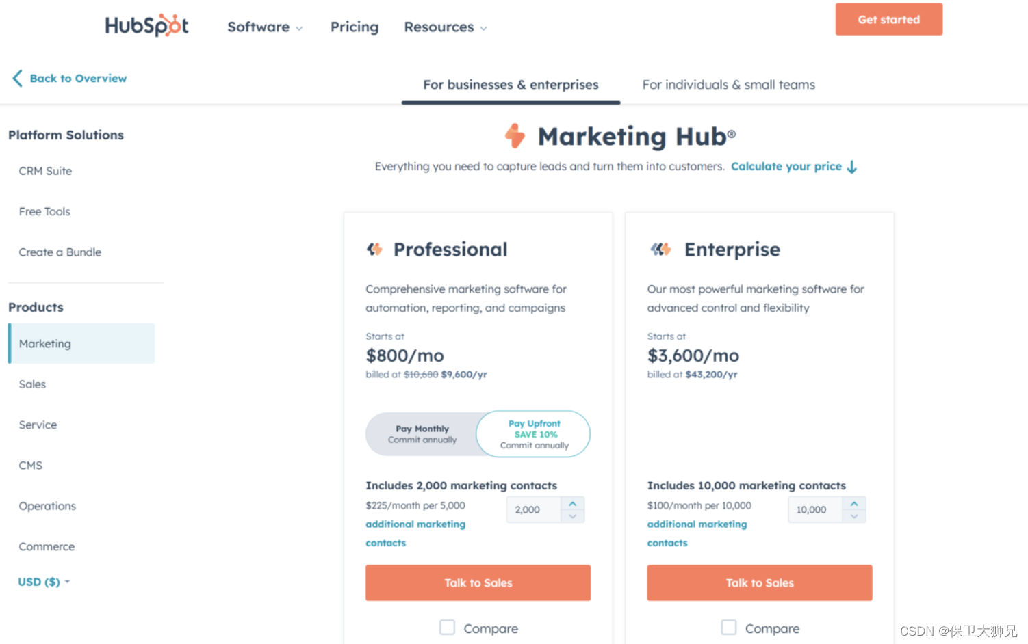1028x644 pixels.
Task: Click the '$9,600/yr' billed amount text
Action: click(x=464, y=375)
